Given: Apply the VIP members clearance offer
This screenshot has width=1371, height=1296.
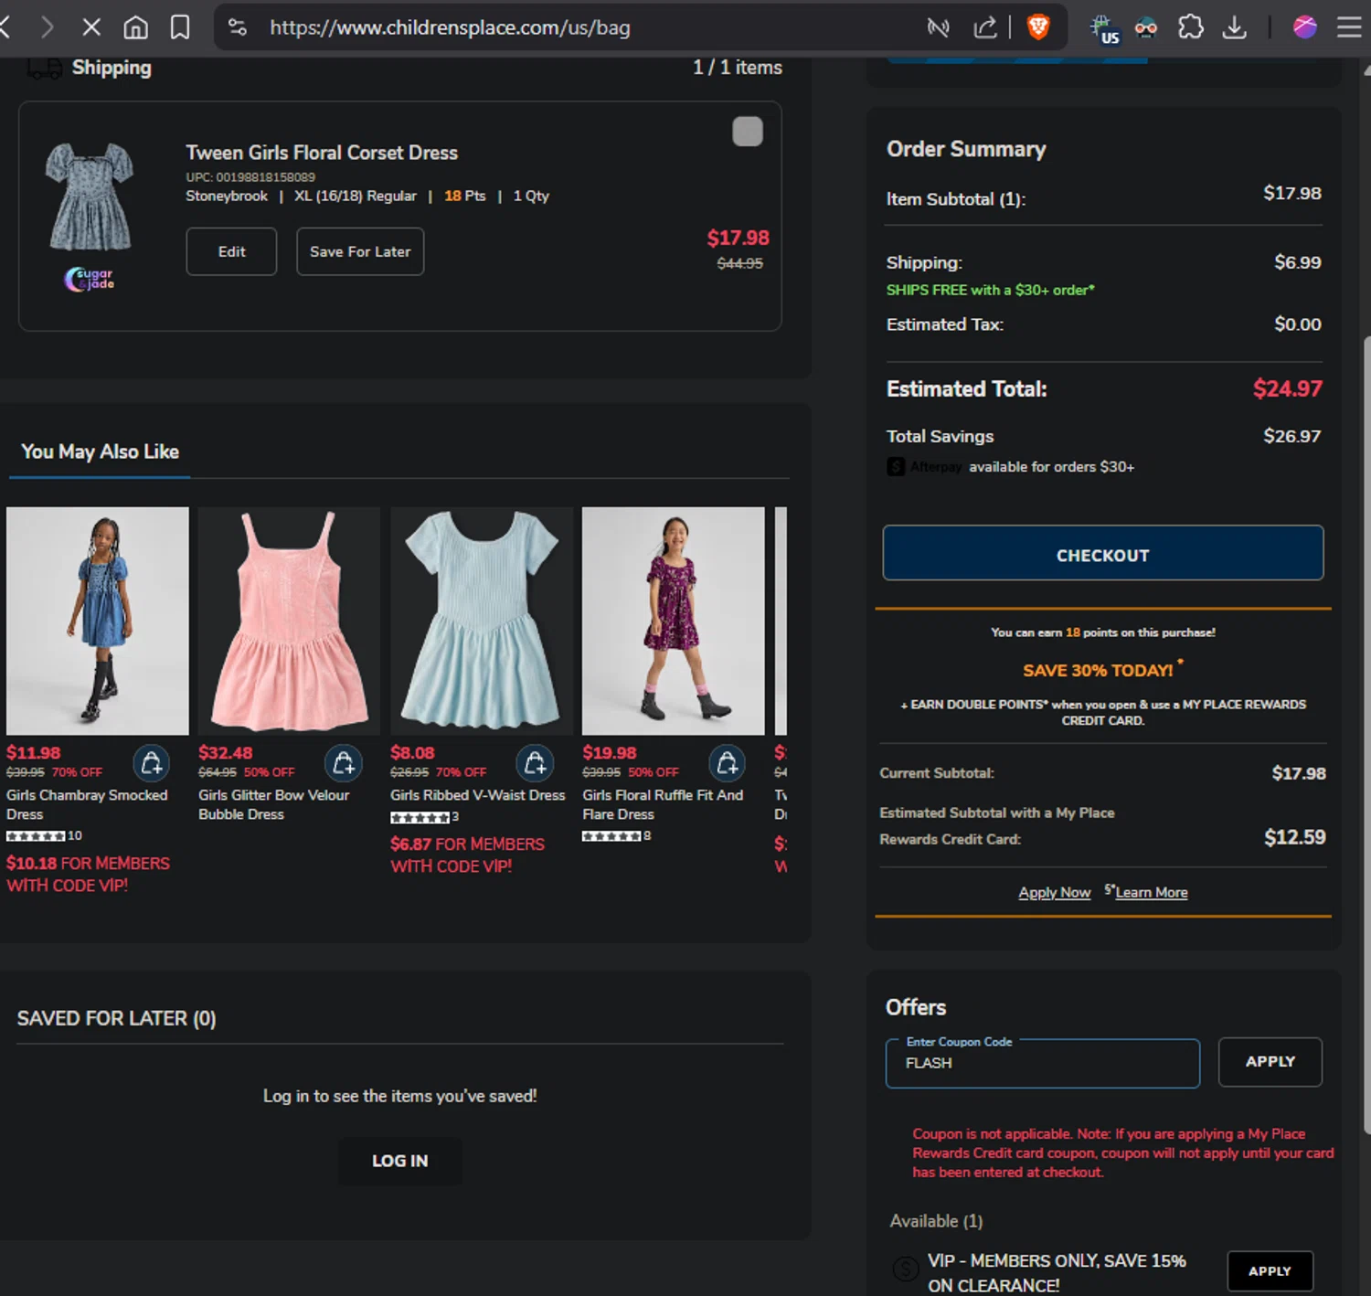Looking at the screenshot, I should pyautogui.click(x=1270, y=1271).
